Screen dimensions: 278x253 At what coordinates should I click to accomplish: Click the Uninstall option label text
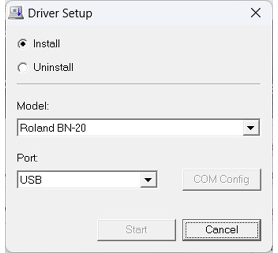pyautogui.click(x=53, y=67)
